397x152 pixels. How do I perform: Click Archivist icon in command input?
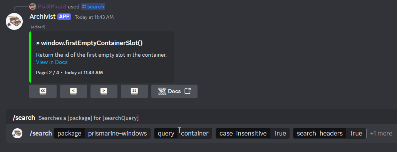coord(17,133)
